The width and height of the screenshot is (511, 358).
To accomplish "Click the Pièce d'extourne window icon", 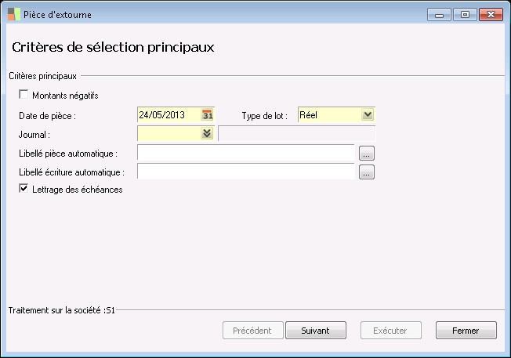I will point(13,14).
